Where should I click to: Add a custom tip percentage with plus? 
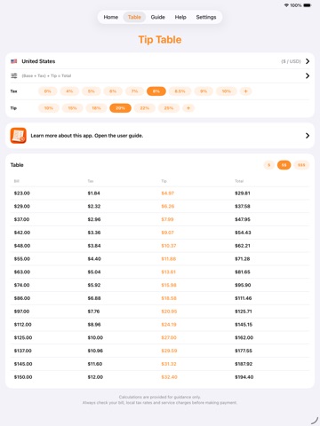pyautogui.click(x=188, y=108)
